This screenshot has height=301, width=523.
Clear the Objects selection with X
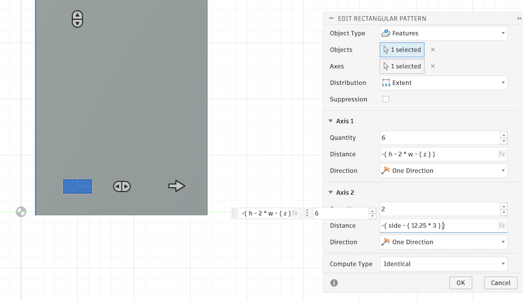[433, 50]
